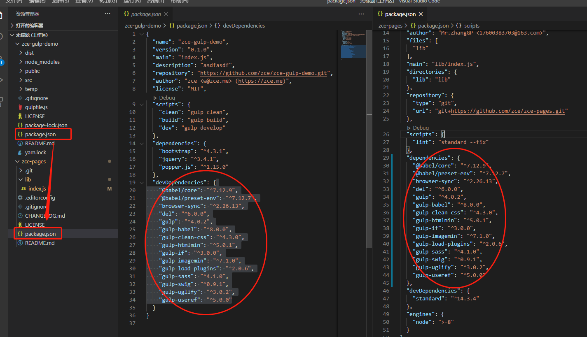Click braces icon on left package.json tab
This screenshot has height=337, width=587.
click(x=126, y=14)
